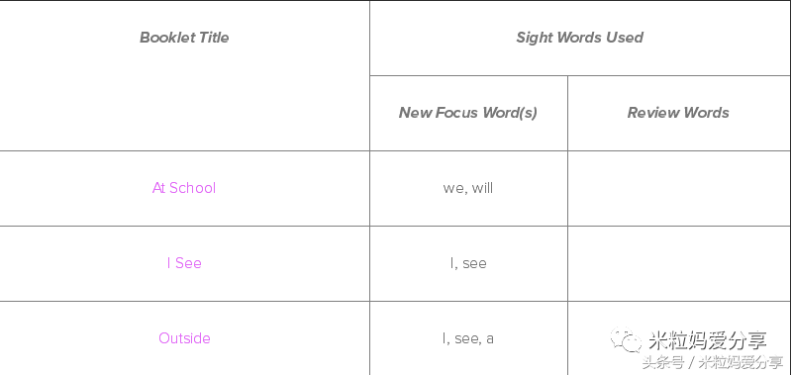Click the empty Review Words cell for I See
Image resolution: width=792 pixels, height=375 pixels.
coord(679,263)
